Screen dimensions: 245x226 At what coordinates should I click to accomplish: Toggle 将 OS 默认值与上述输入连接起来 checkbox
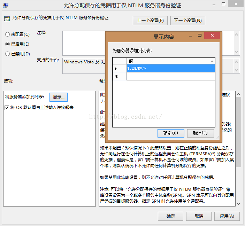coord(7,108)
